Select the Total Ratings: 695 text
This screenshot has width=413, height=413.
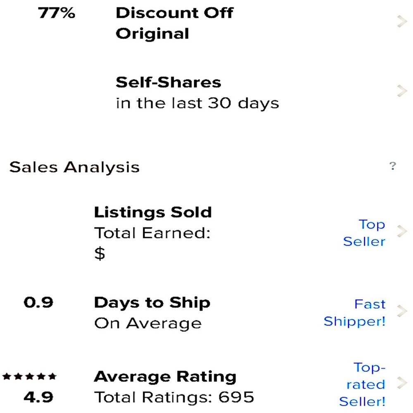(x=174, y=397)
